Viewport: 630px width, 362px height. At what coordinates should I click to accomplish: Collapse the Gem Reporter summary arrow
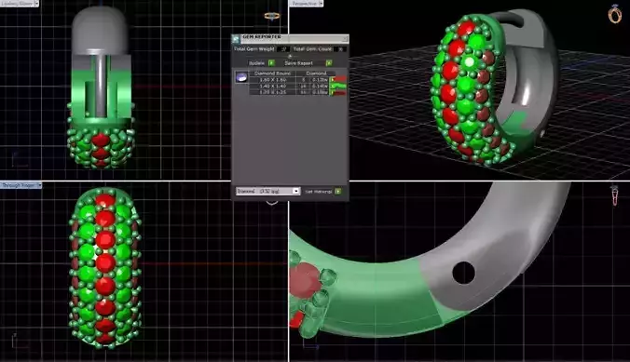point(290,56)
